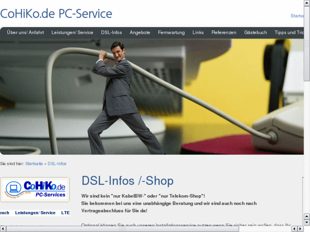Click the horizontal scrollbar left arrow at far left
This screenshot has width=310, height=232.
coord(3,229)
